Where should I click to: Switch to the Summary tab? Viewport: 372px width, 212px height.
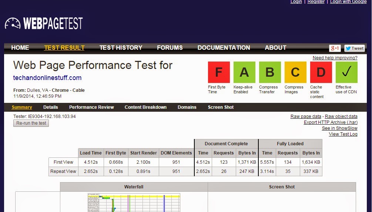tap(22, 107)
